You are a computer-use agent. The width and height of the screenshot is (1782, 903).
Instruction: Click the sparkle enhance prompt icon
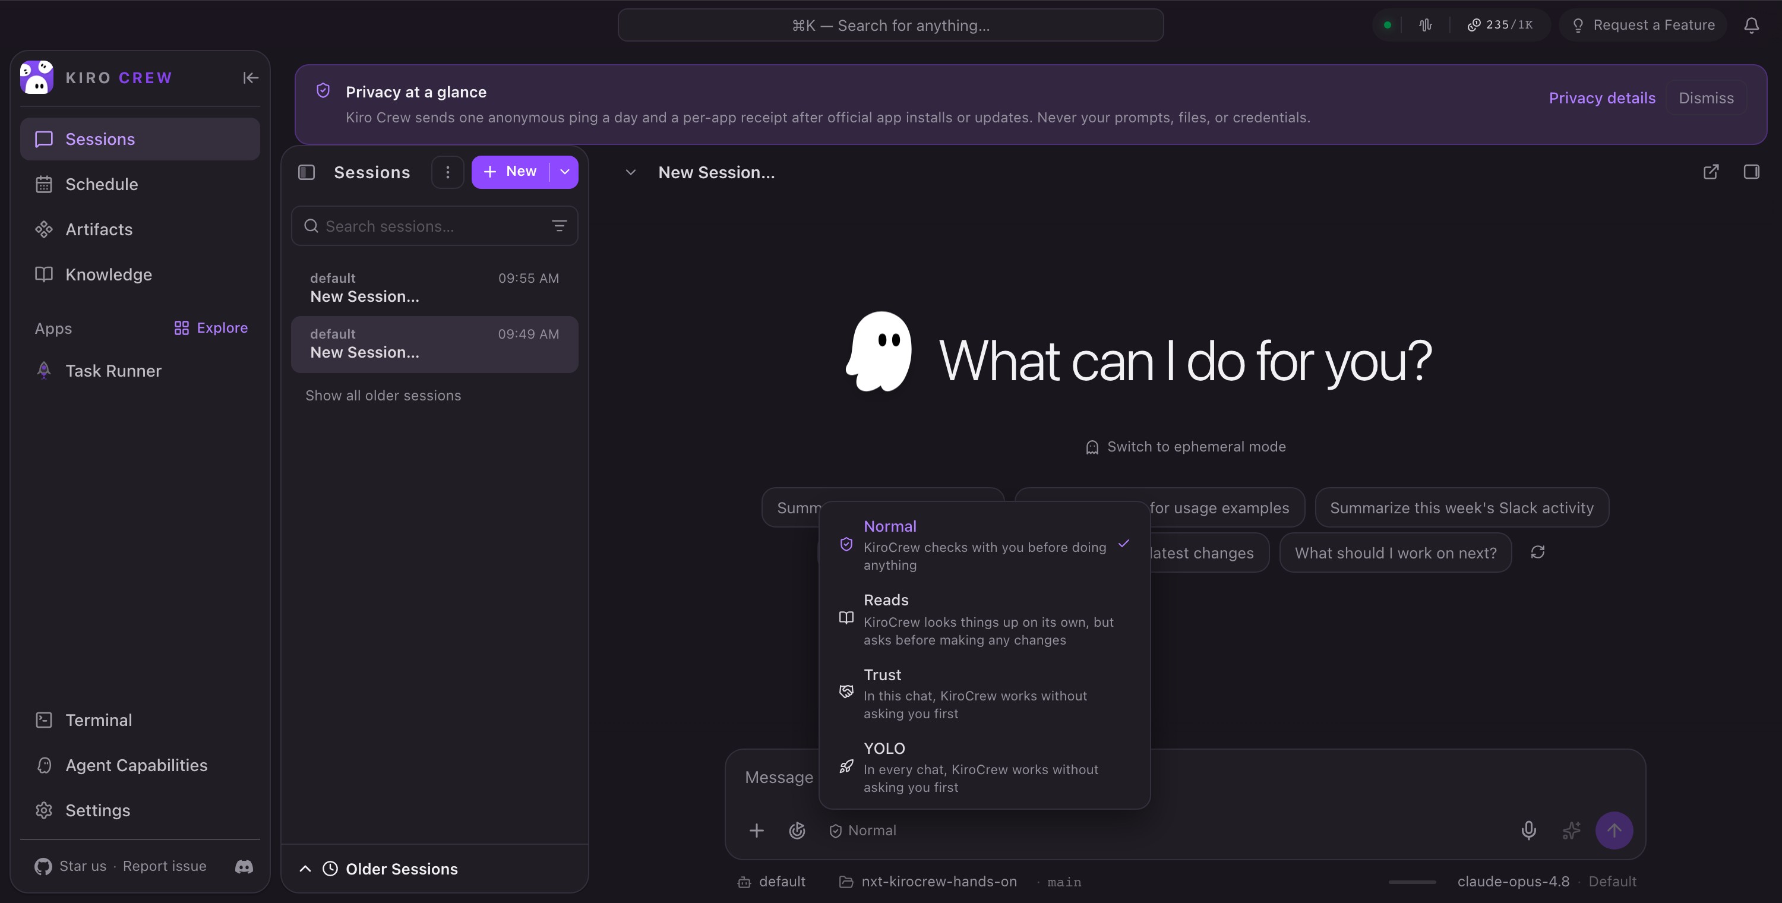1572,831
